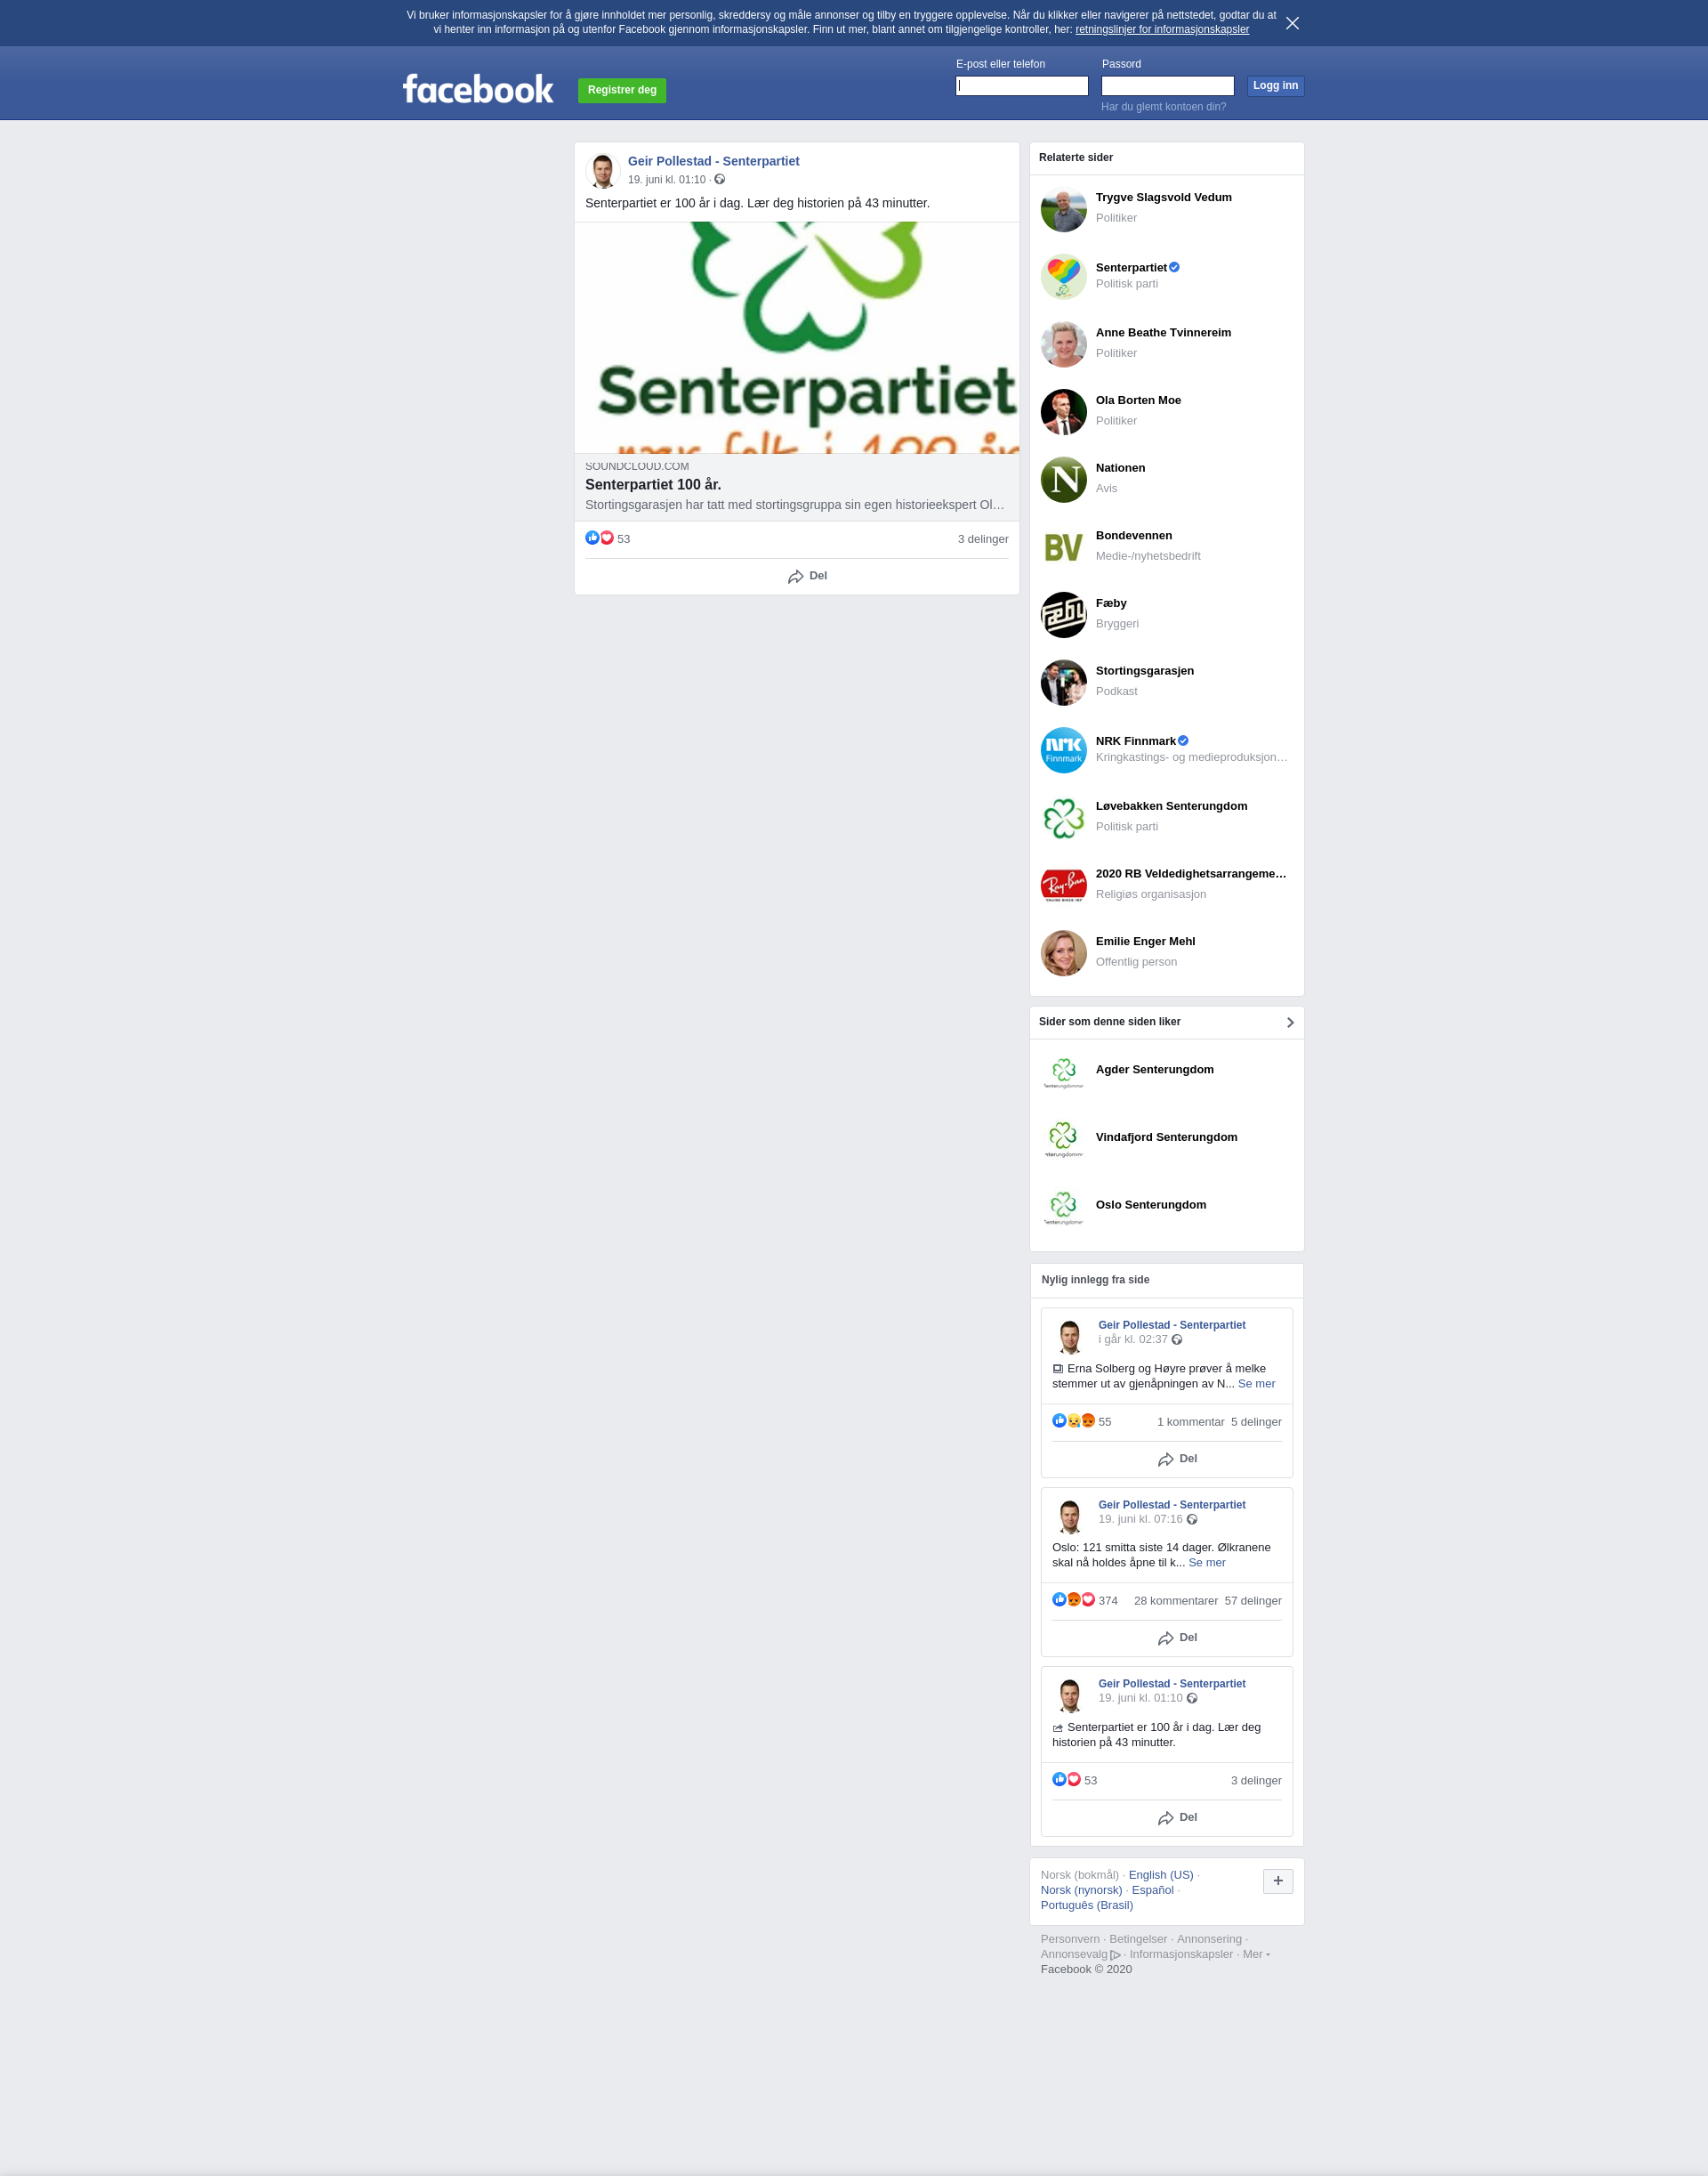1708x2176 pixels.
Task: Open the Nationen page avatar icon
Action: (1063, 479)
